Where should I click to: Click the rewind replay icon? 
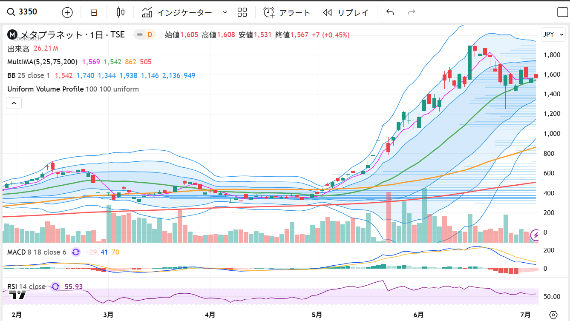tap(327, 12)
